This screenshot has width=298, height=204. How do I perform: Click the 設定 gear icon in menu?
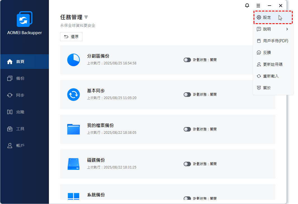coord(259,17)
